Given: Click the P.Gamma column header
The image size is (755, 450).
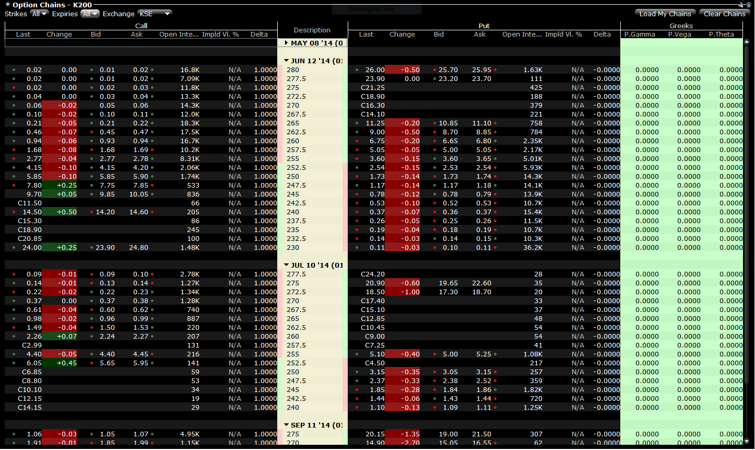Looking at the screenshot, I should (640, 34).
